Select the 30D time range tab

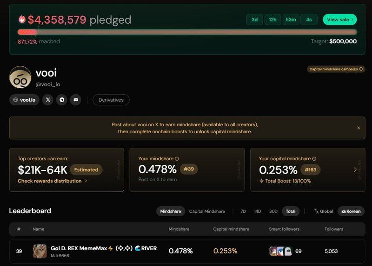273,211
